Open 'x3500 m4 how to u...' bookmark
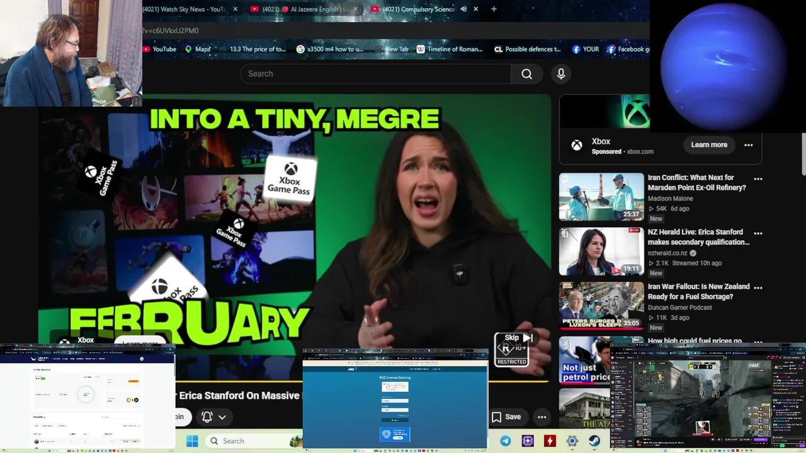This screenshot has height=453, width=806. pyautogui.click(x=330, y=49)
